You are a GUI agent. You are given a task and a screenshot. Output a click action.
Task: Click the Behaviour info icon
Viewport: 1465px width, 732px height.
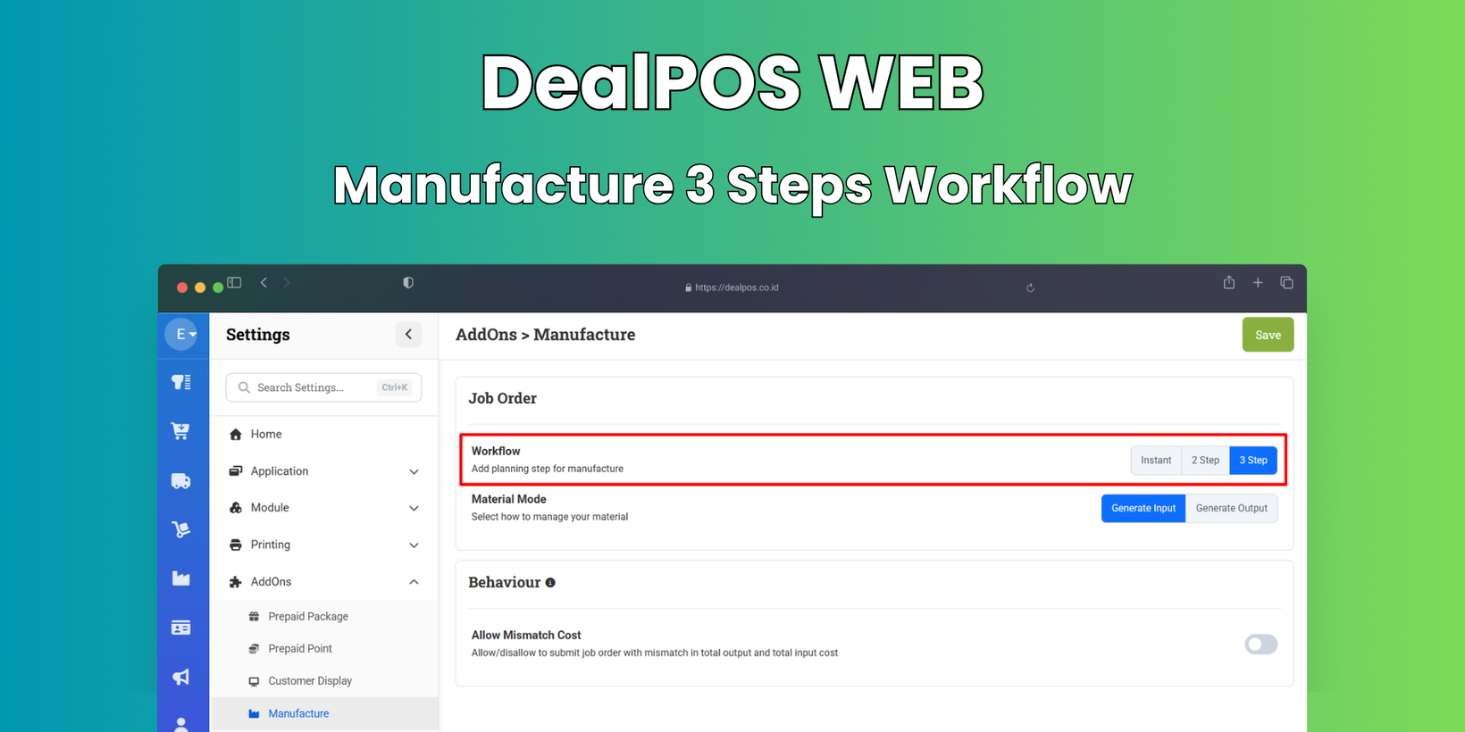pyautogui.click(x=550, y=583)
